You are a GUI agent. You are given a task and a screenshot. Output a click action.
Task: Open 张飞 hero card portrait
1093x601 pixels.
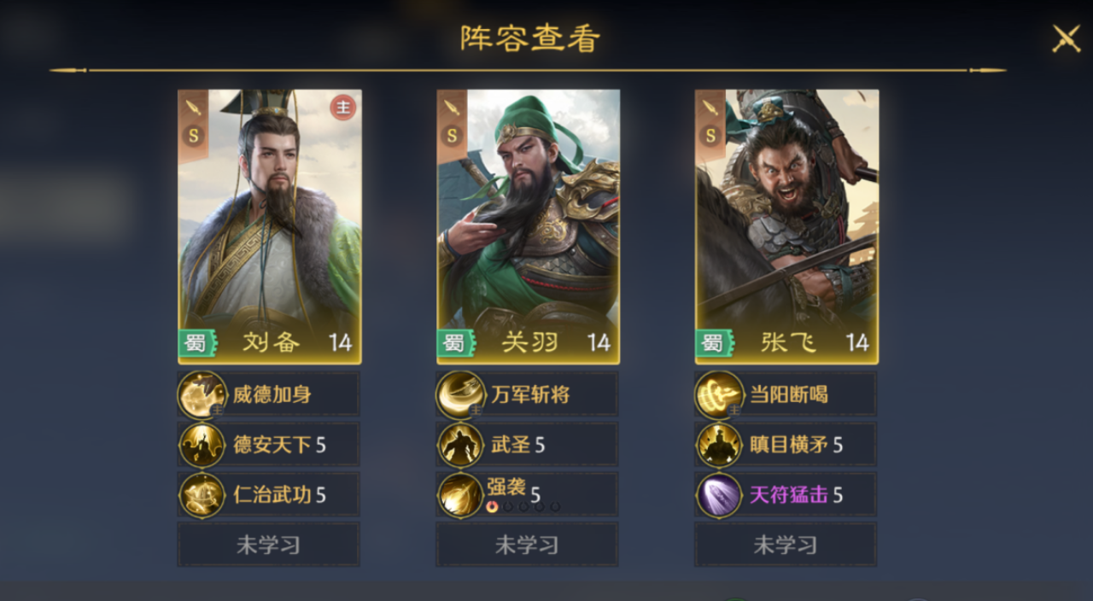click(786, 227)
